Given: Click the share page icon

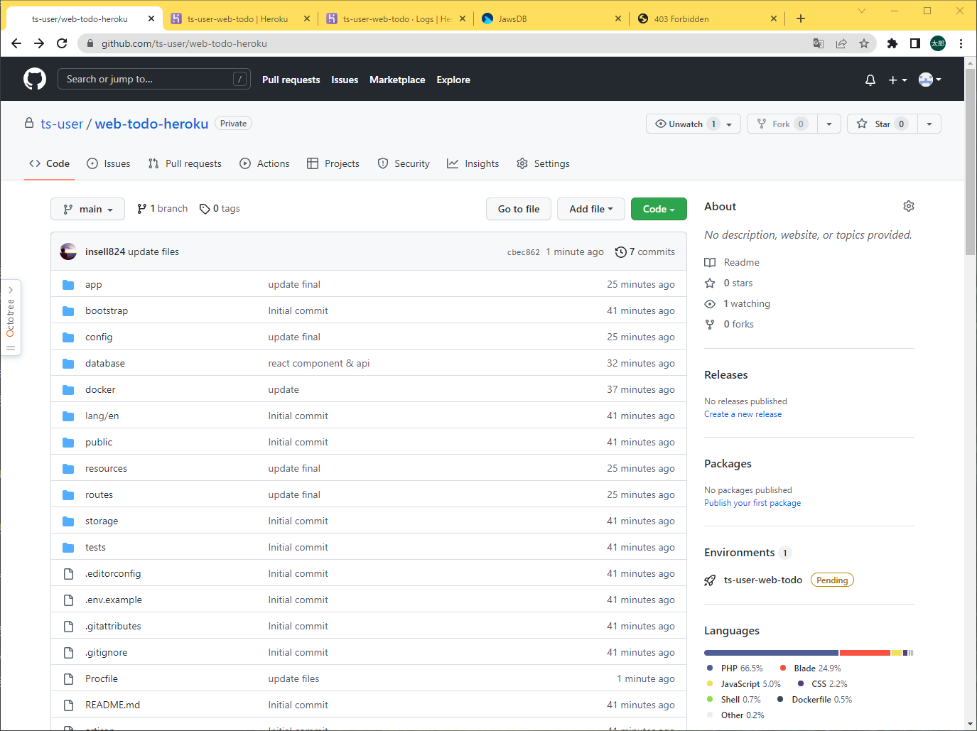Looking at the screenshot, I should [x=841, y=43].
